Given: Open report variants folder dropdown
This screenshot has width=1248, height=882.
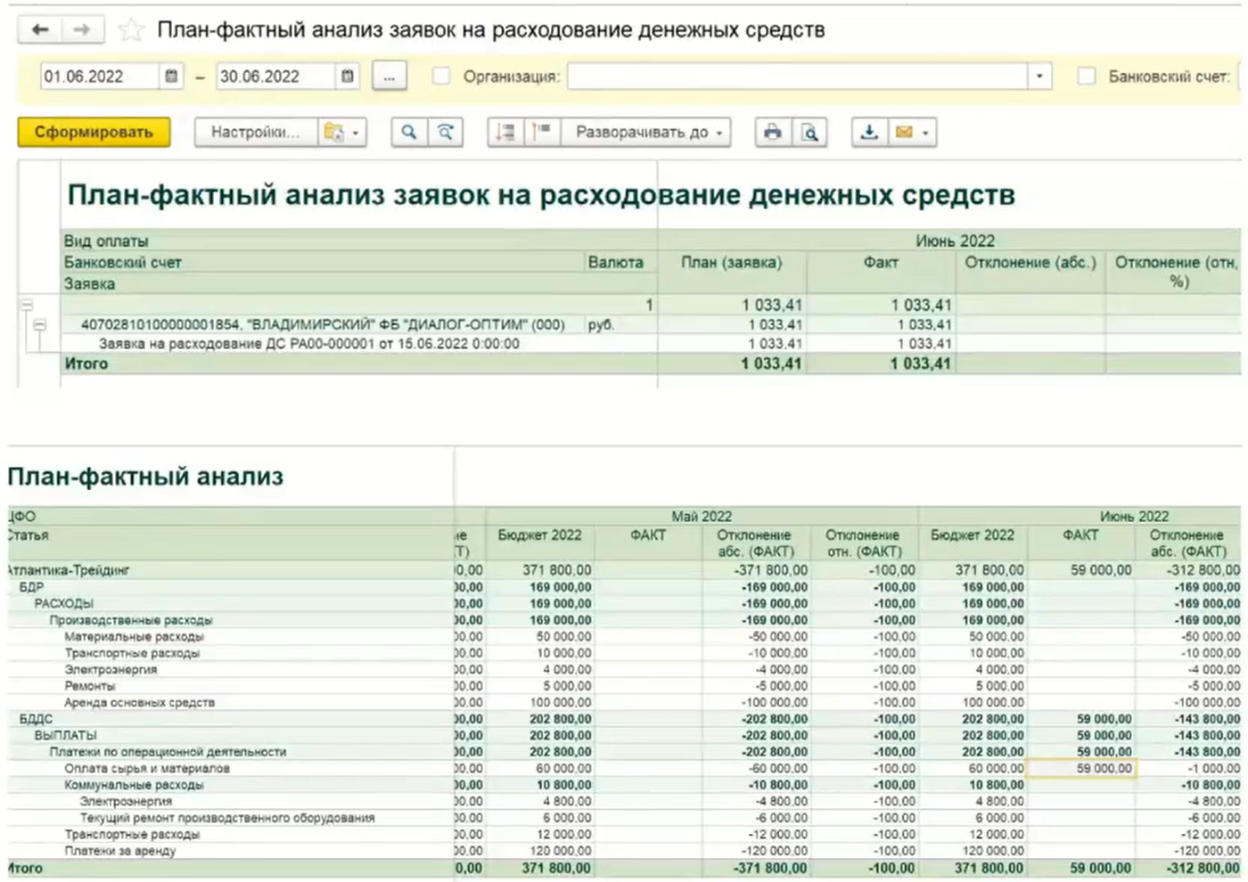Looking at the screenshot, I should 343,132.
